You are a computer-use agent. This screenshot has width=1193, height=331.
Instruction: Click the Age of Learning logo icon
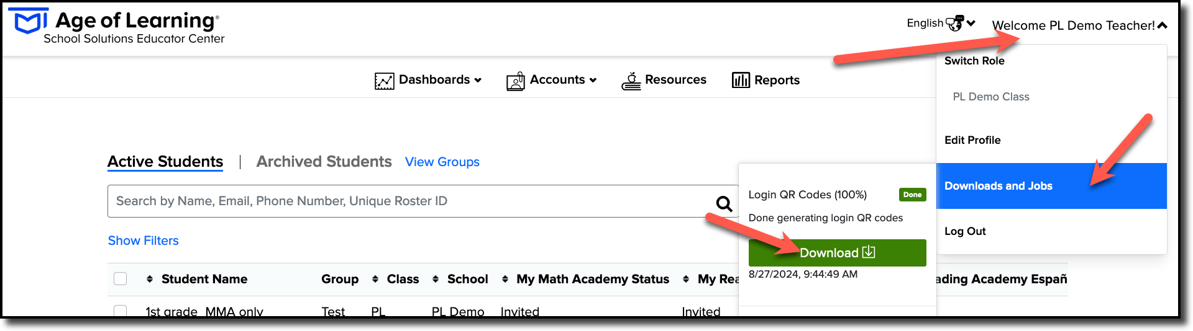29,21
